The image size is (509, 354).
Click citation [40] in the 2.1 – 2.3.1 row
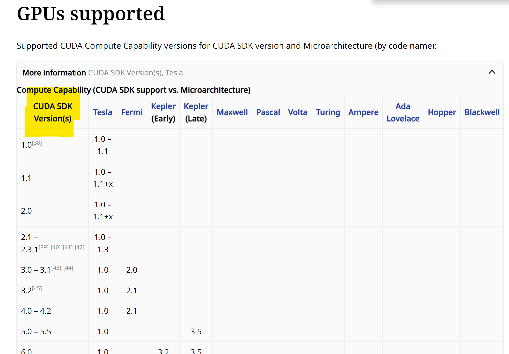[56, 247]
